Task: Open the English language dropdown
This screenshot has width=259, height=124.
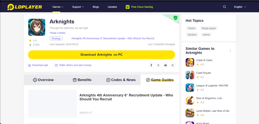Action: tap(240, 7)
